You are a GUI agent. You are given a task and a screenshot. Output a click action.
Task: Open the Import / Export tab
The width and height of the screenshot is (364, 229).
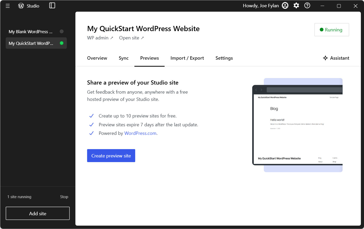click(x=187, y=58)
